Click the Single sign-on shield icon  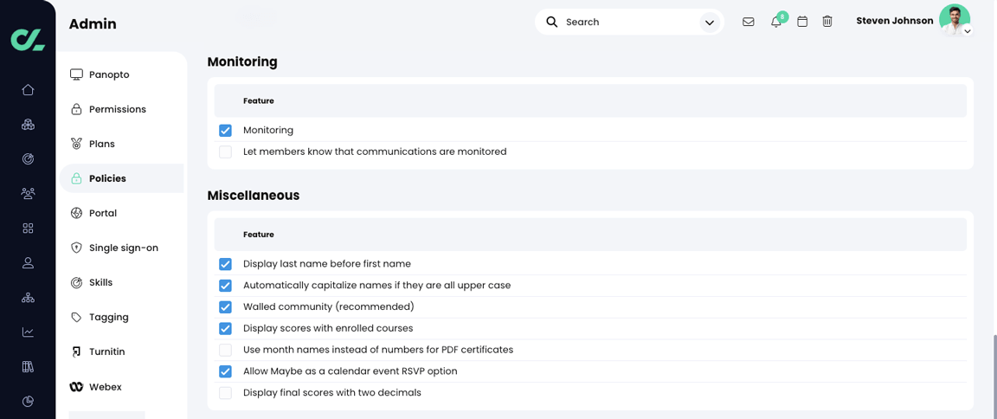tap(76, 248)
